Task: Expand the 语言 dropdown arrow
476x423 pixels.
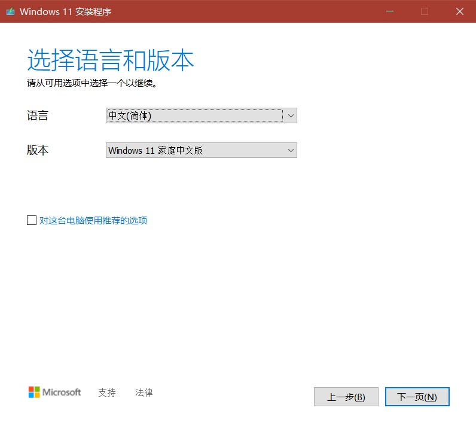Action: [291, 115]
